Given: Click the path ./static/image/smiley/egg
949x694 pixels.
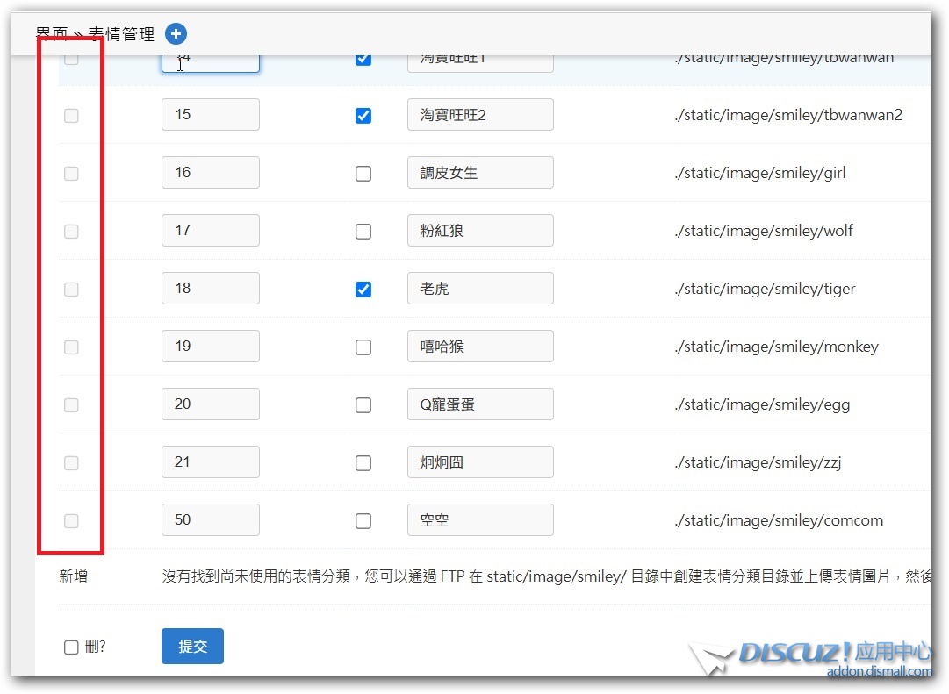Looking at the screenshot, I should pyautogui.click(x=763, y=404).
